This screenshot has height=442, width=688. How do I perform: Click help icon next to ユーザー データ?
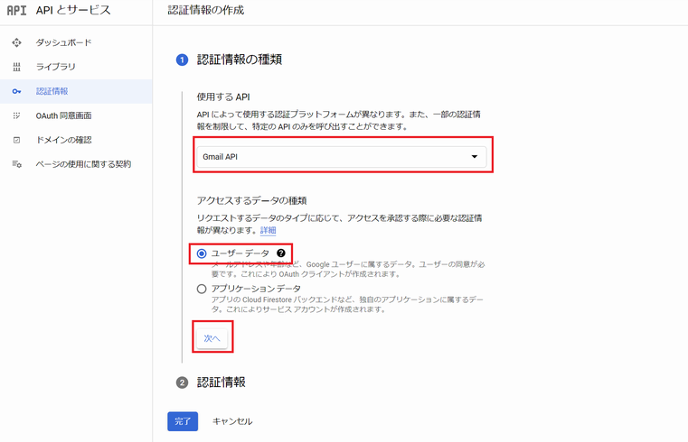pyautogui.click(x=281, y=253)
